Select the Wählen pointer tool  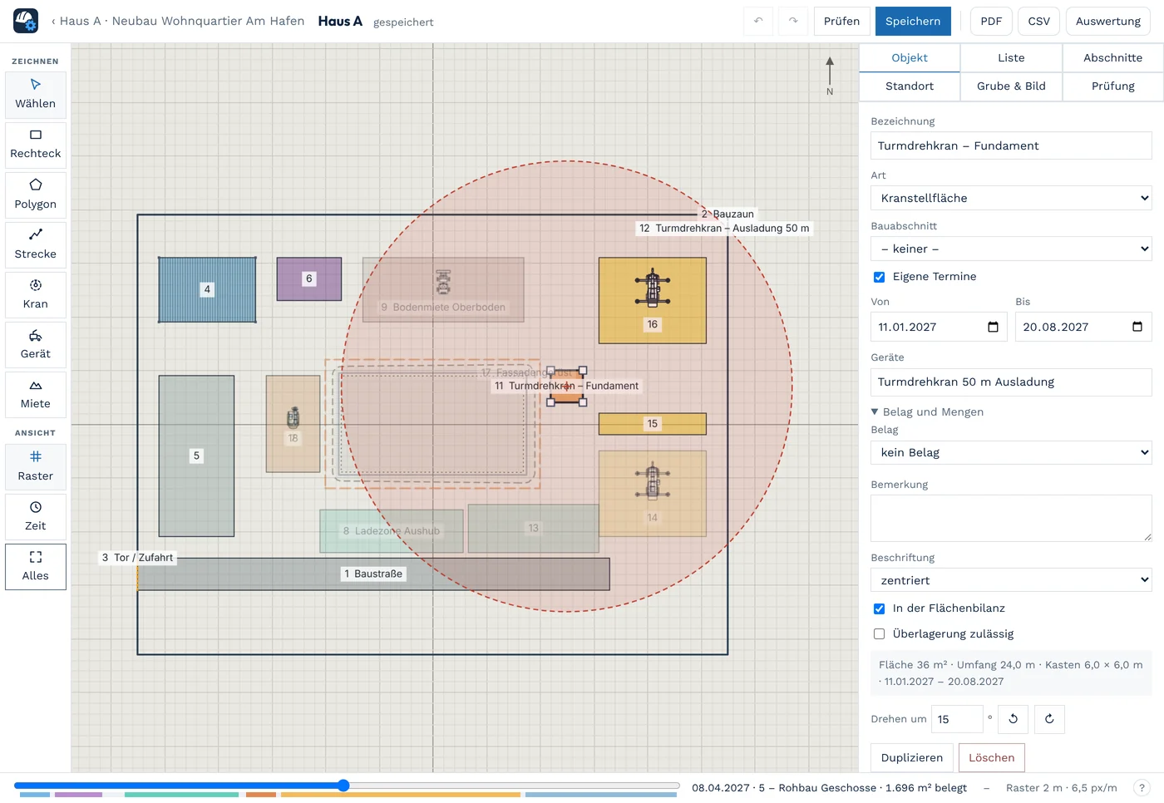tap(36, 95)
